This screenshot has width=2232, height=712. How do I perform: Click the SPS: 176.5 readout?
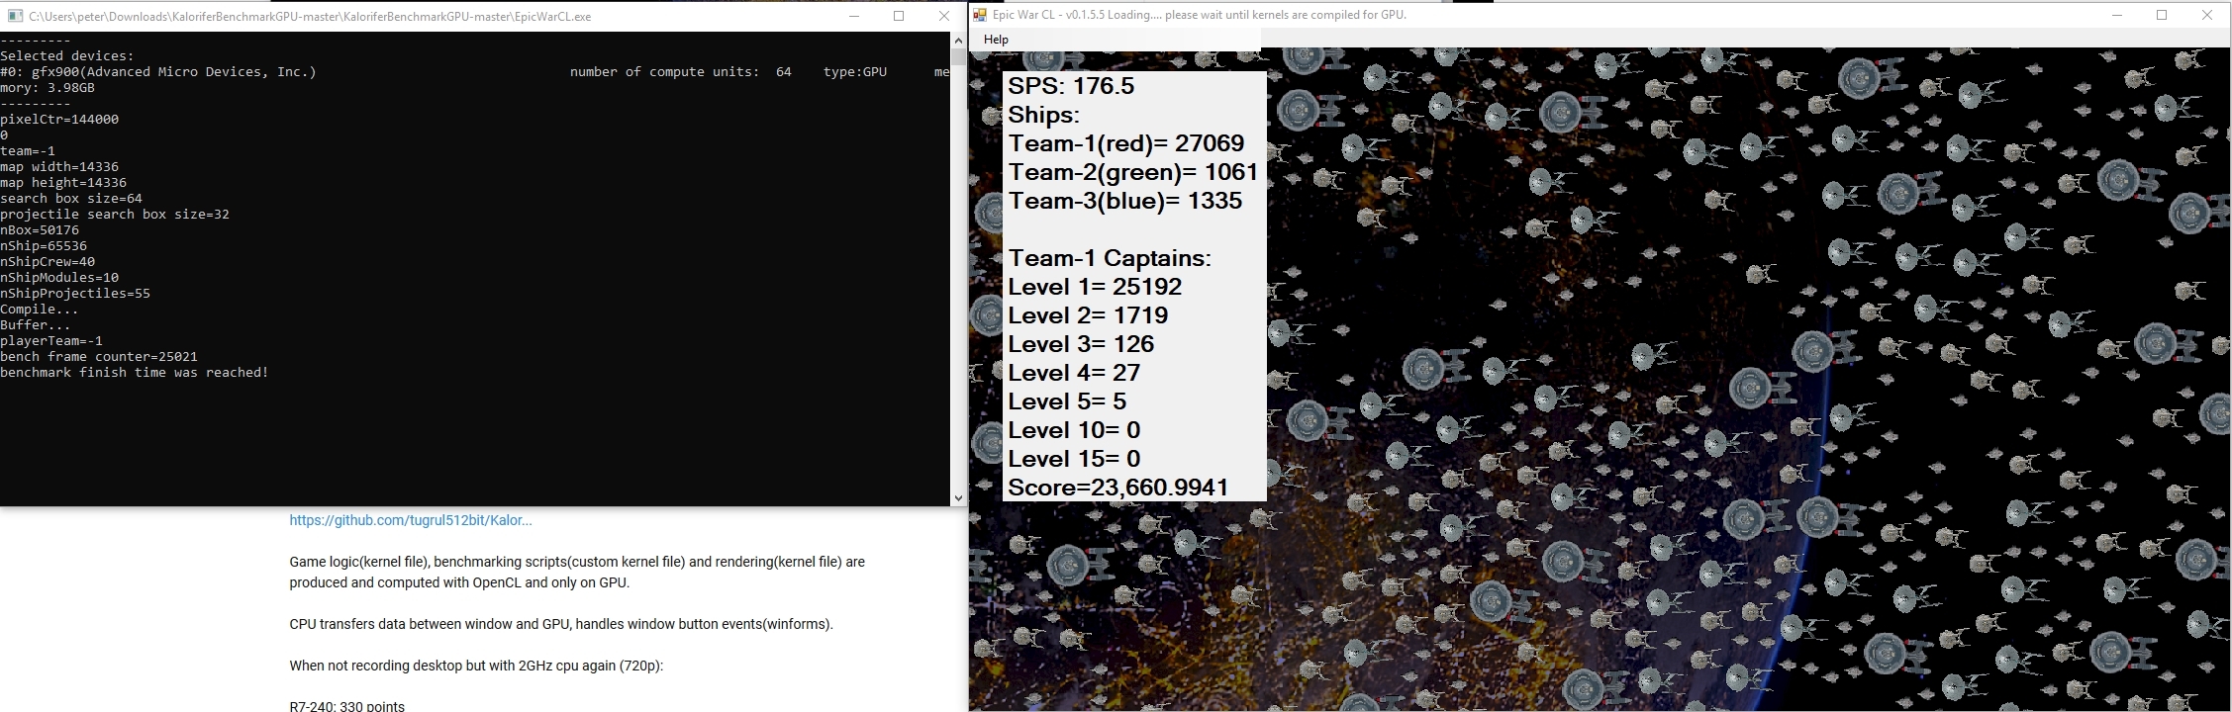(x=1071, y=86)
